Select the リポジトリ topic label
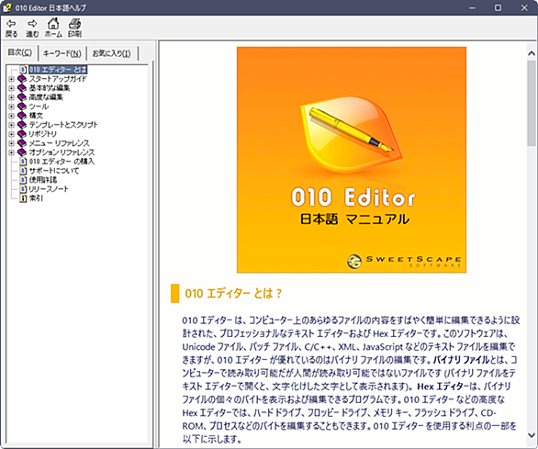Viewport: 538px width, 449px height. click(x=42, y=134)
